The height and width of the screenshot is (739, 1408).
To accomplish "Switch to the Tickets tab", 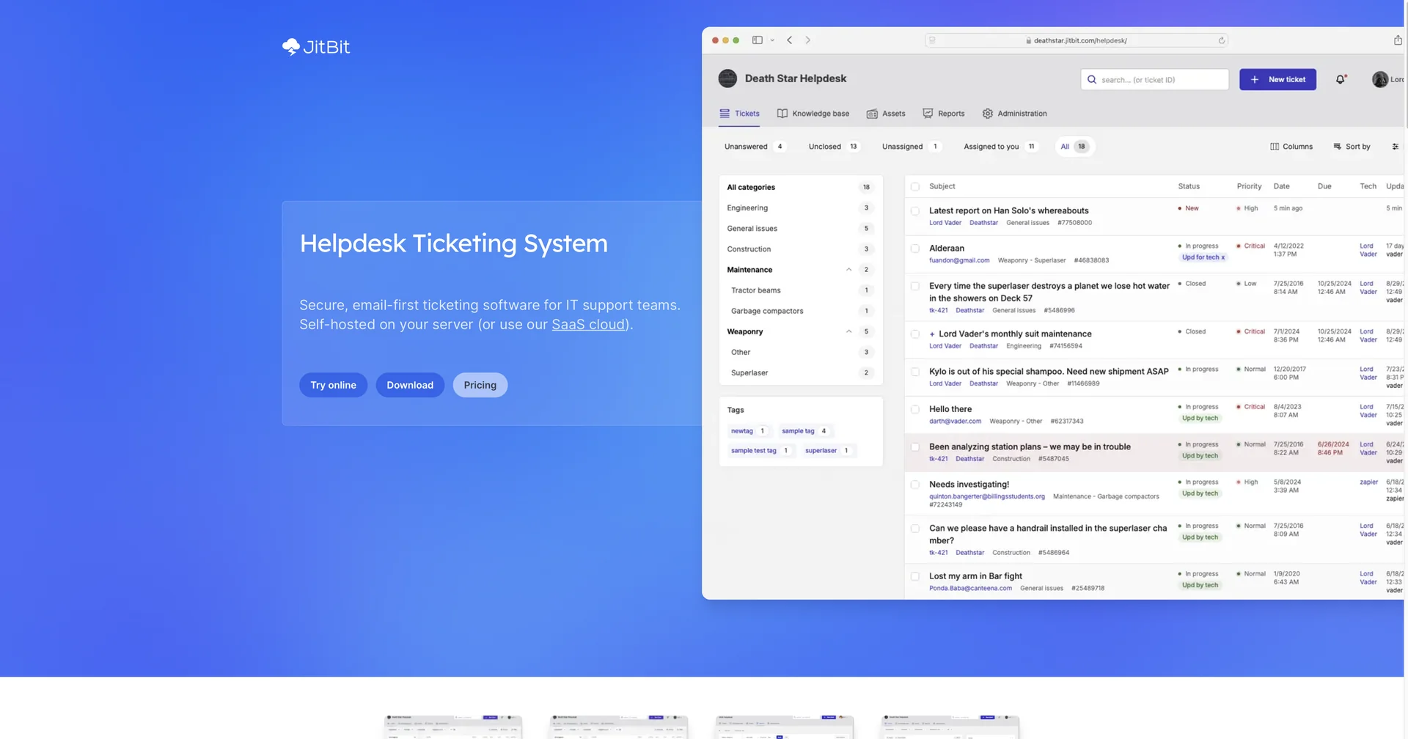I will coord(740,114).
